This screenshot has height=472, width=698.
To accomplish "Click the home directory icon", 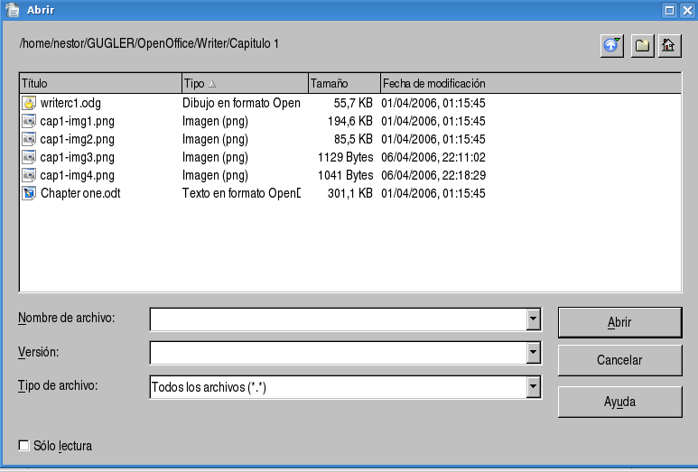I will (669, 46).
